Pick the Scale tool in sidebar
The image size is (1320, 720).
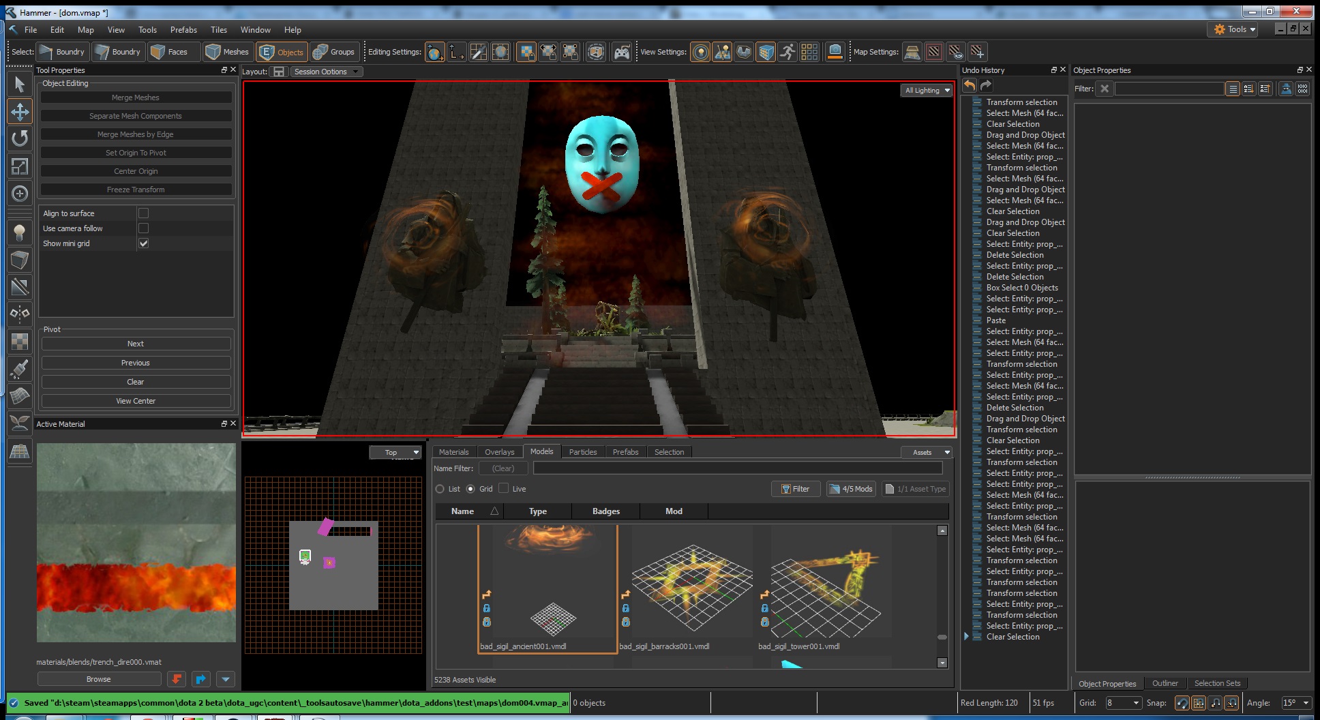(x=20, y=166)
